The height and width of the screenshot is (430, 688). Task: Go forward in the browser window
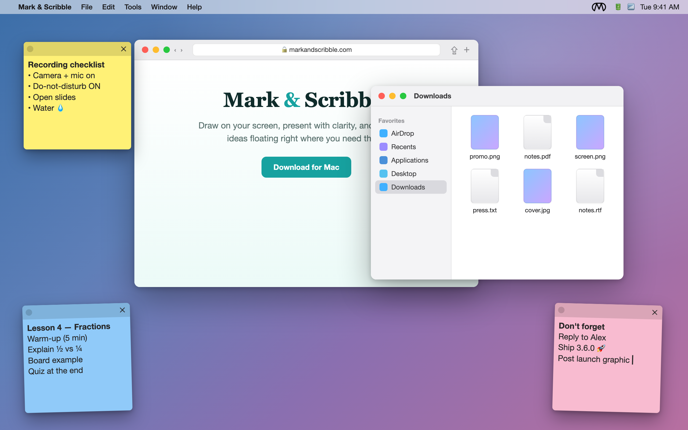pos(181,50)
